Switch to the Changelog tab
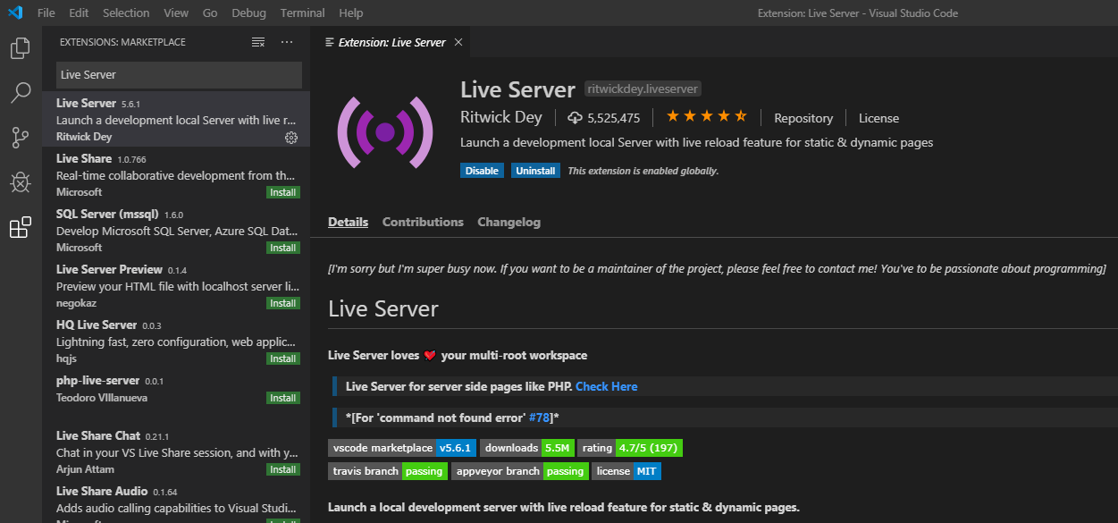Viewport: 1118px width, 523px height. (509, 222)
